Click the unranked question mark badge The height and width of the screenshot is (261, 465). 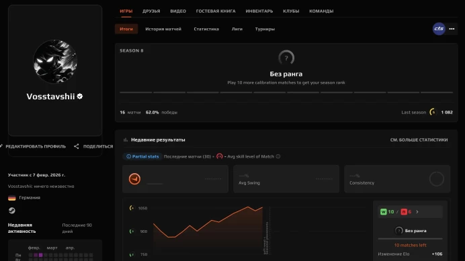[286, 58]
